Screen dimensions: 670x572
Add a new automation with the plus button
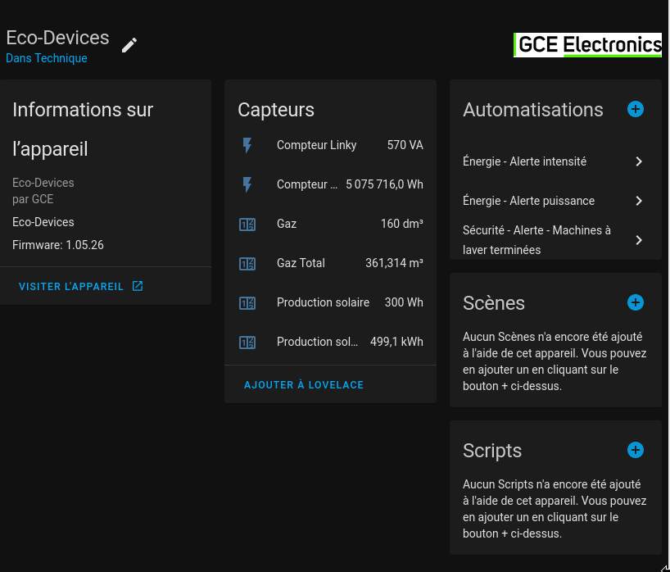point(636,109)
